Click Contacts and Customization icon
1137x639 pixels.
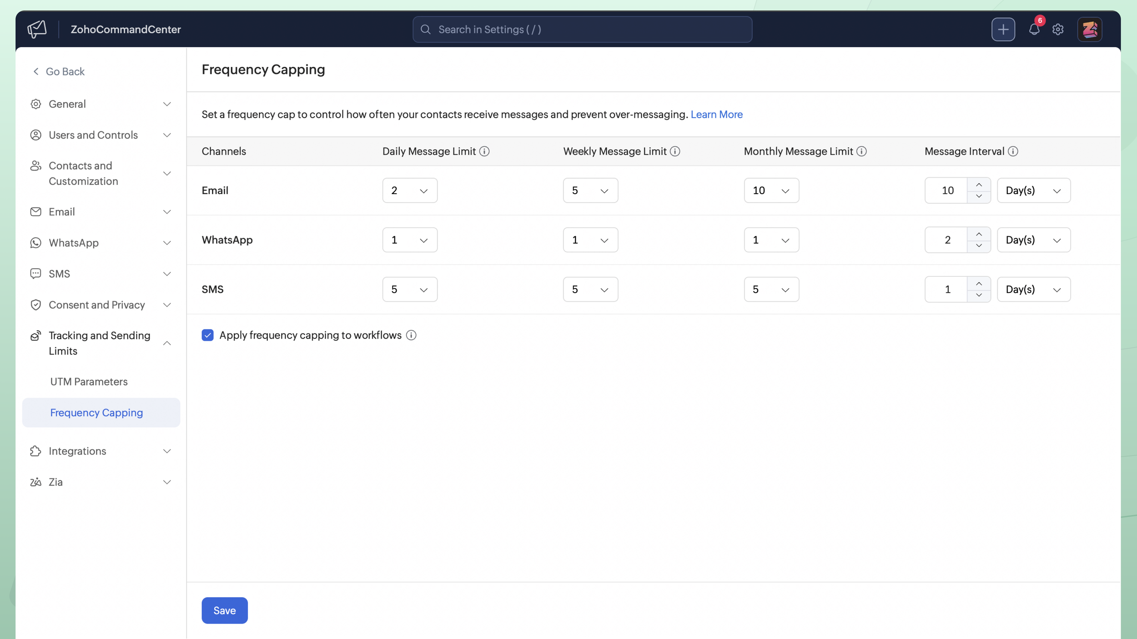point(35,166)
